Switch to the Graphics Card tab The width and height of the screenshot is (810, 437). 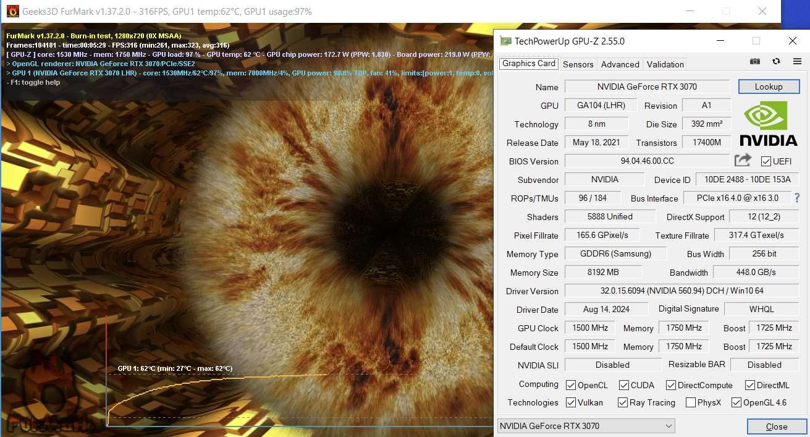(529, 64)
